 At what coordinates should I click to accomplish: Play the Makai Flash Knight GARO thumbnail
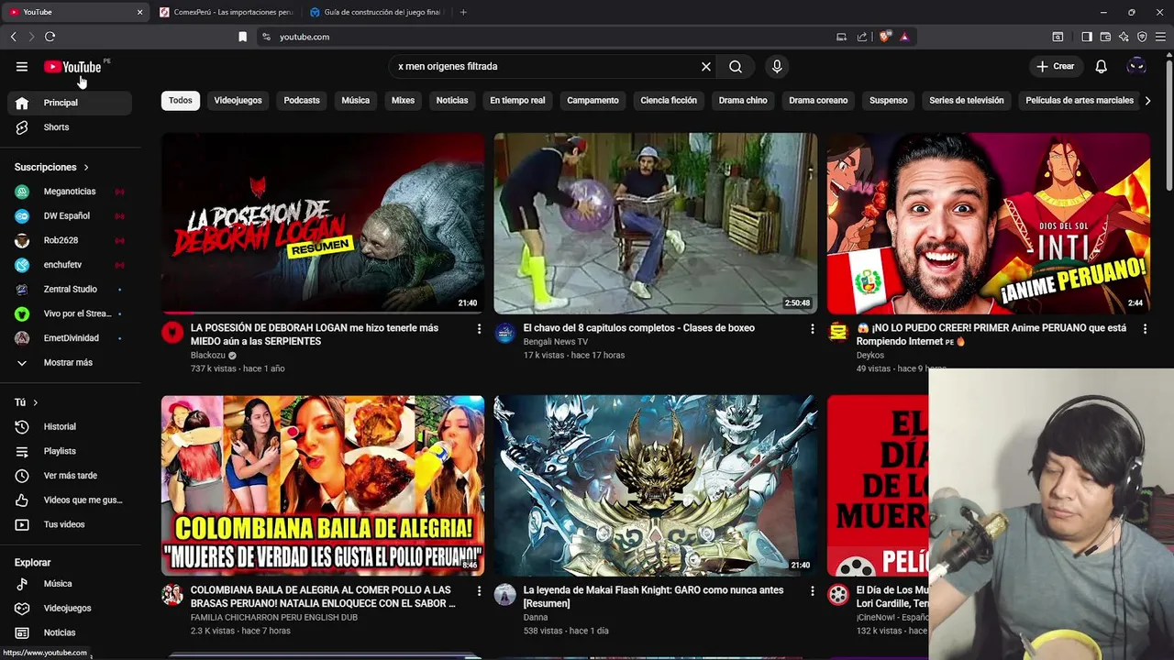655,486
